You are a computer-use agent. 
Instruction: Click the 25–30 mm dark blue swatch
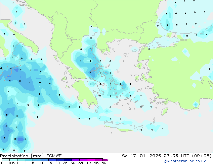[68, 160]
